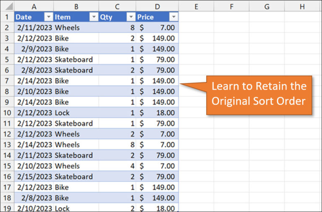Viewport: 322px width, 212px height.
Task: Click quantity 8 in row 13
Action: tap(117, 145)
